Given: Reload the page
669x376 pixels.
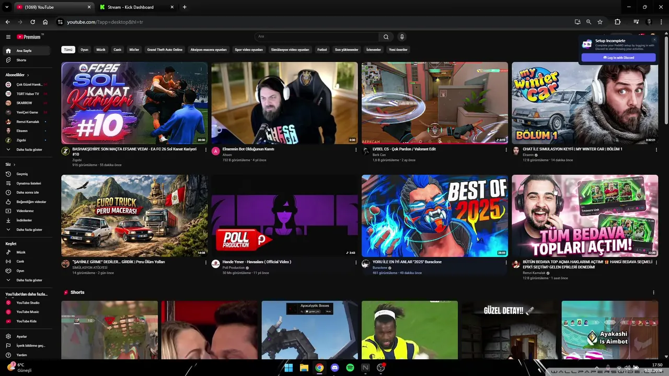Looking at the screenshot, I should [x=32, y=22].
